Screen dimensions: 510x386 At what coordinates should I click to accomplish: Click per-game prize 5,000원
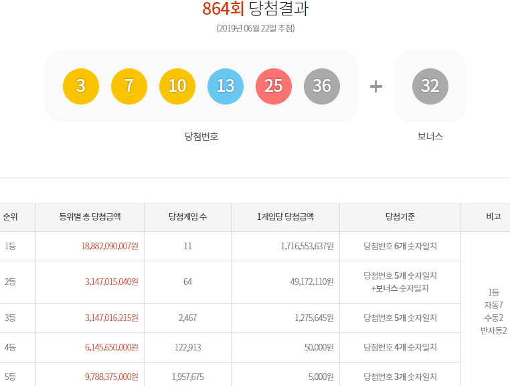[321, 377]
